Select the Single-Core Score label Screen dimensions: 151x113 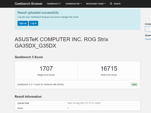pyautogui.click(x=46, y=75)
